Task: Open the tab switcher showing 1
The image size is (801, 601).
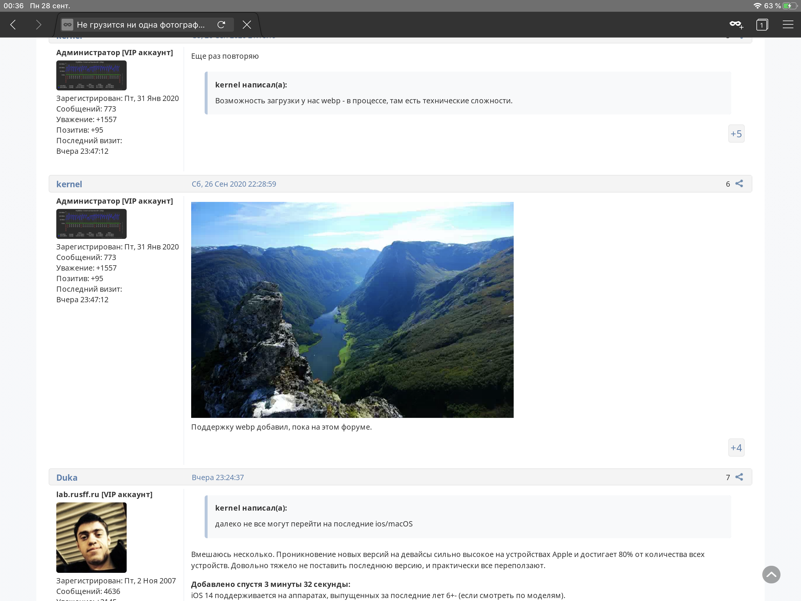Action: point(762,25)
